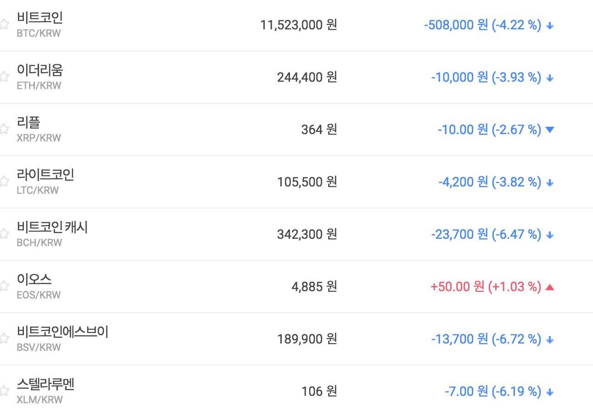593x417 pixels.
Task: Open the 이더리움 coin name link
Action: coord(40,70)
